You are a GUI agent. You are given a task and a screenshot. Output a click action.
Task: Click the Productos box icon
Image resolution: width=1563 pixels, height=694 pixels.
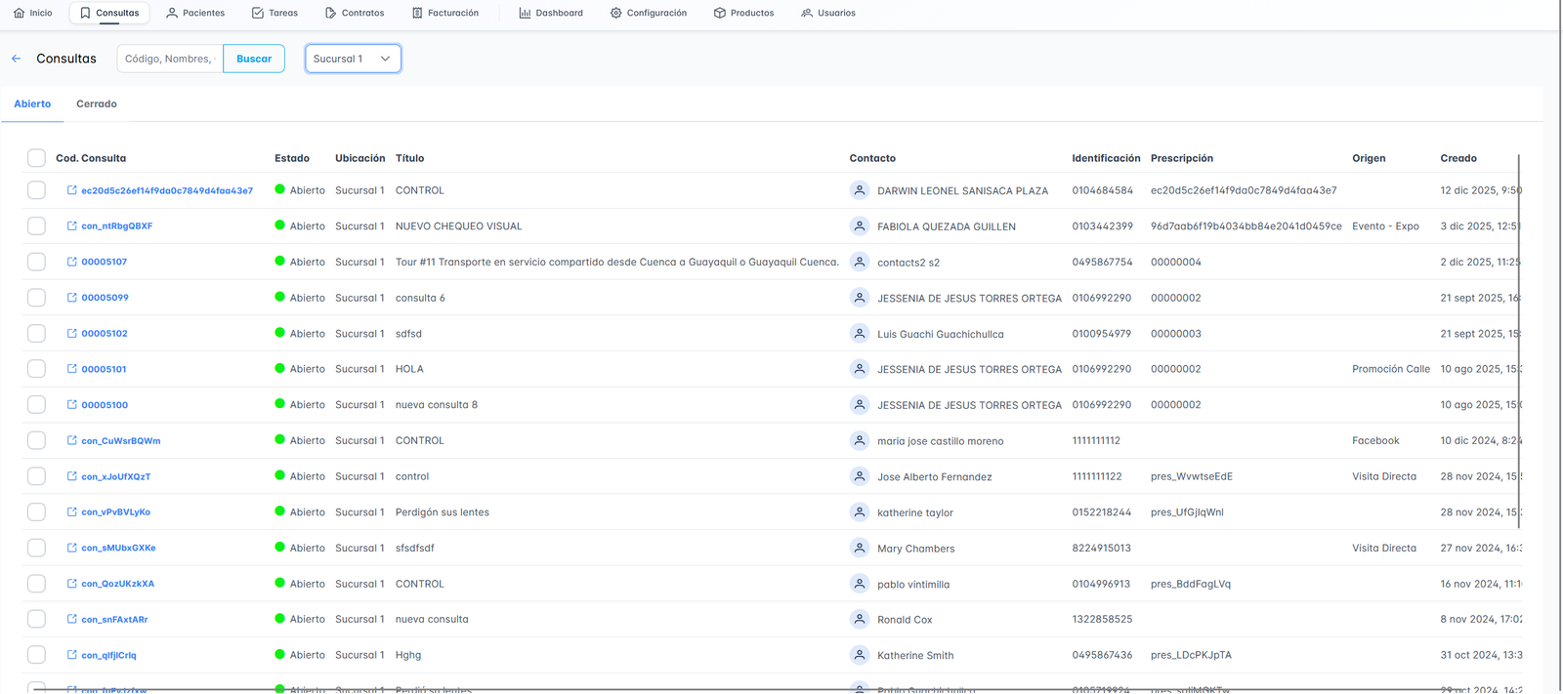[719, 13]
